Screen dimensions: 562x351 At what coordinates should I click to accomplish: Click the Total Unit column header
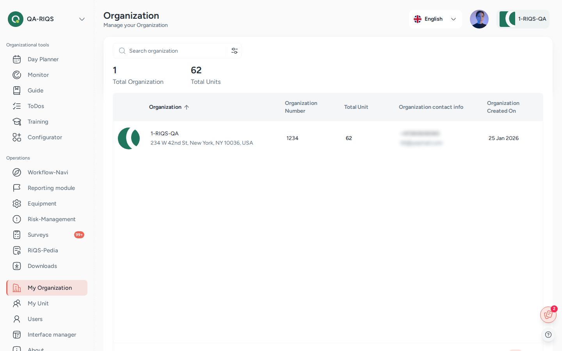(356, 107)
